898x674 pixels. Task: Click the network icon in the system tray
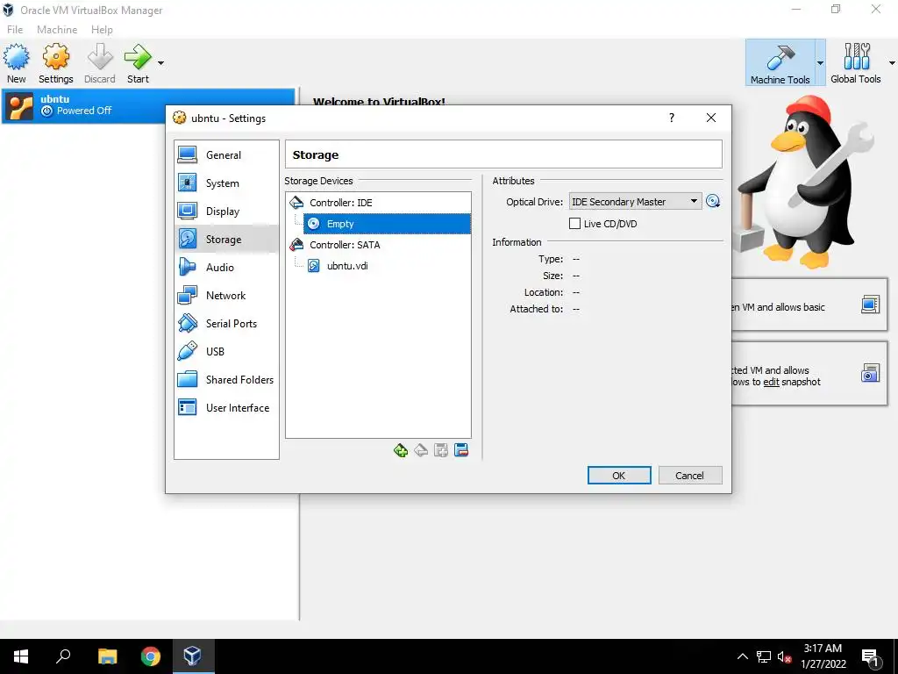(x=764, y=656)
